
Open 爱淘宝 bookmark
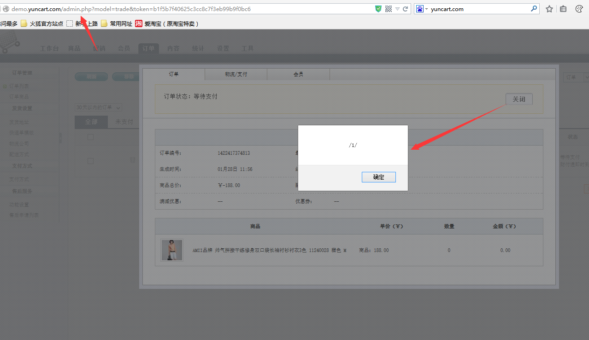coord(167,23)
